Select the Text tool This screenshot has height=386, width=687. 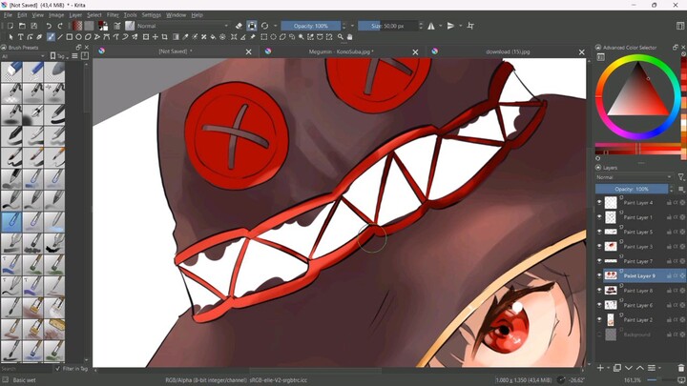tap(20, 37)
